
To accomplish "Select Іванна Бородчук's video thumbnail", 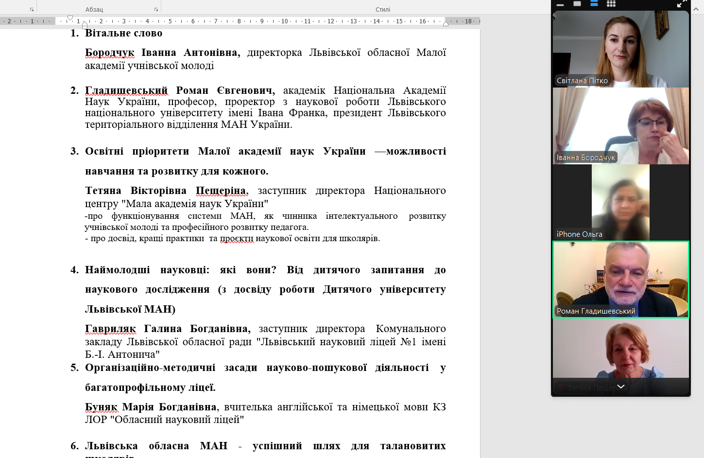I will tap(620, 126).
